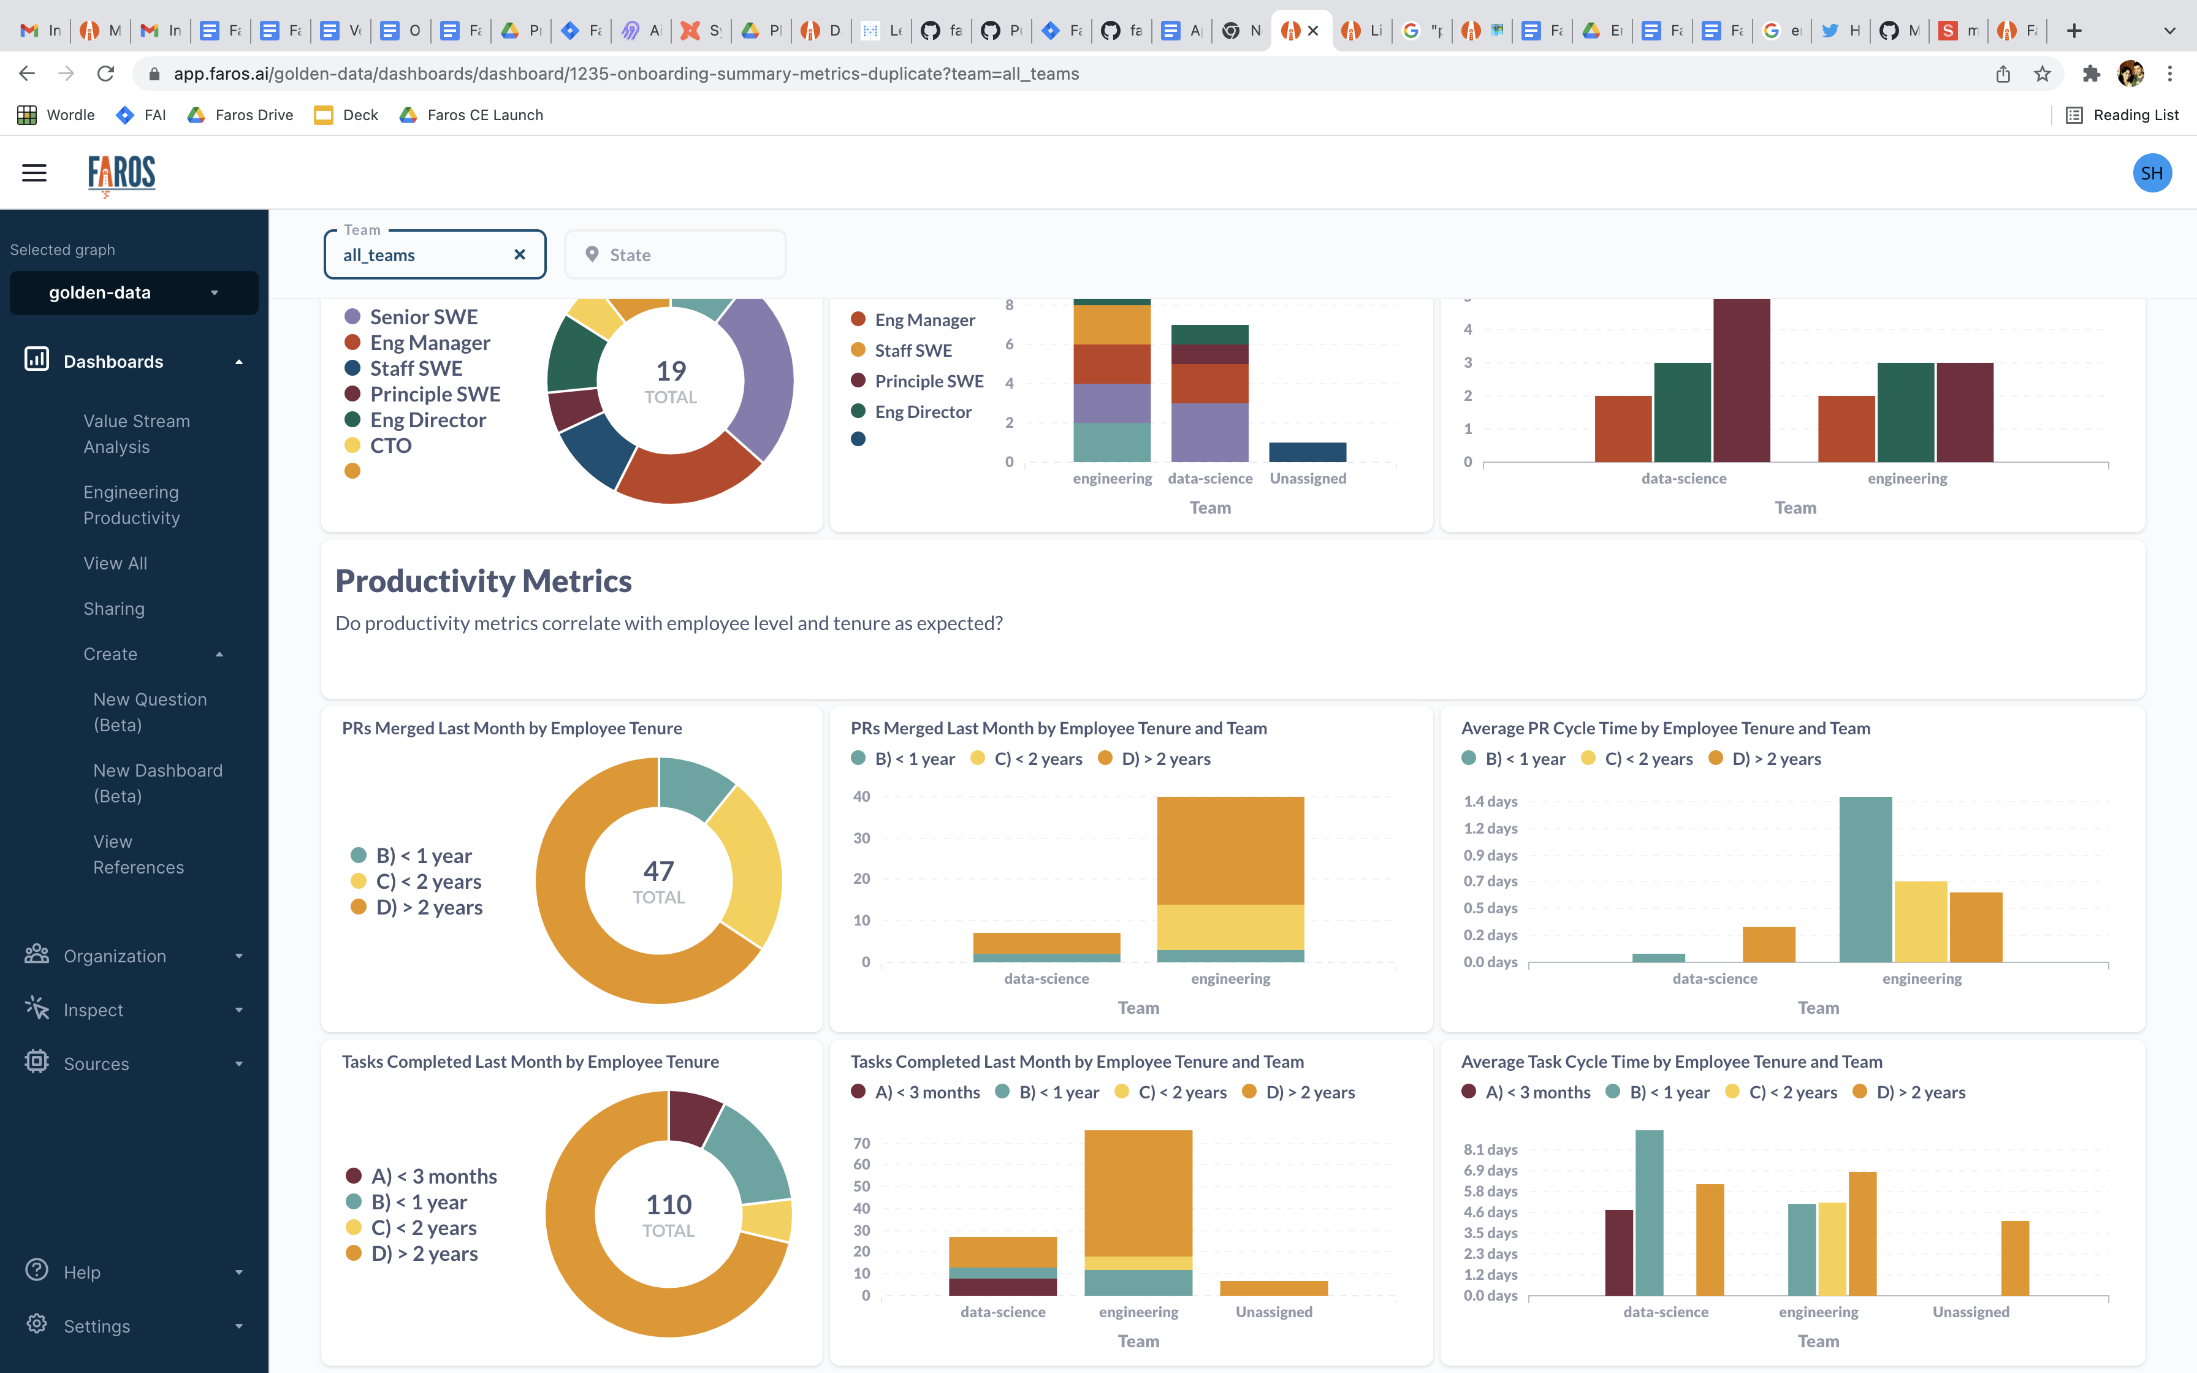Image resolution: width=2197 pixels, height=1373 pixels.
Task: Click the Sources icon
Action: (36, 1062)
